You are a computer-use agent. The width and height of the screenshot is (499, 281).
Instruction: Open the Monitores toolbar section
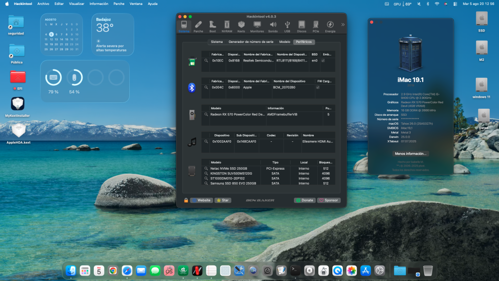click(257, 26)
